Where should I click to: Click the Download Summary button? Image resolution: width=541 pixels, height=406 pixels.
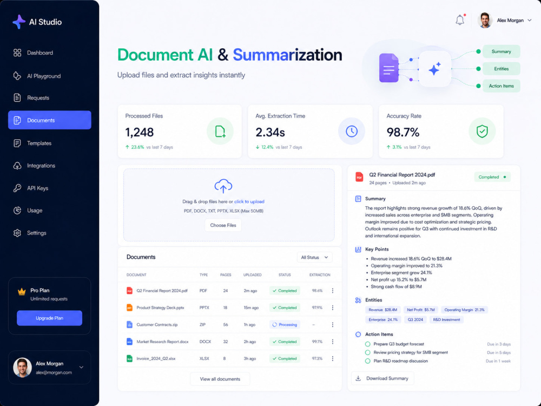[x=382, y=378]
